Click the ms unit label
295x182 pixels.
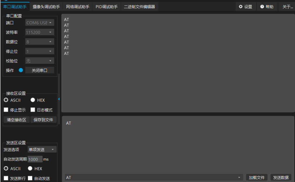[46, 159]
